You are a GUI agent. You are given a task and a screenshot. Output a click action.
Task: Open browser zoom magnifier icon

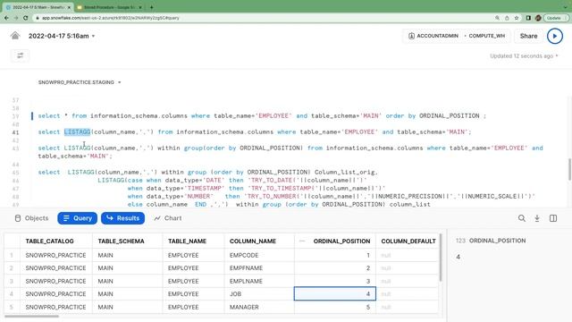(497, 18)
